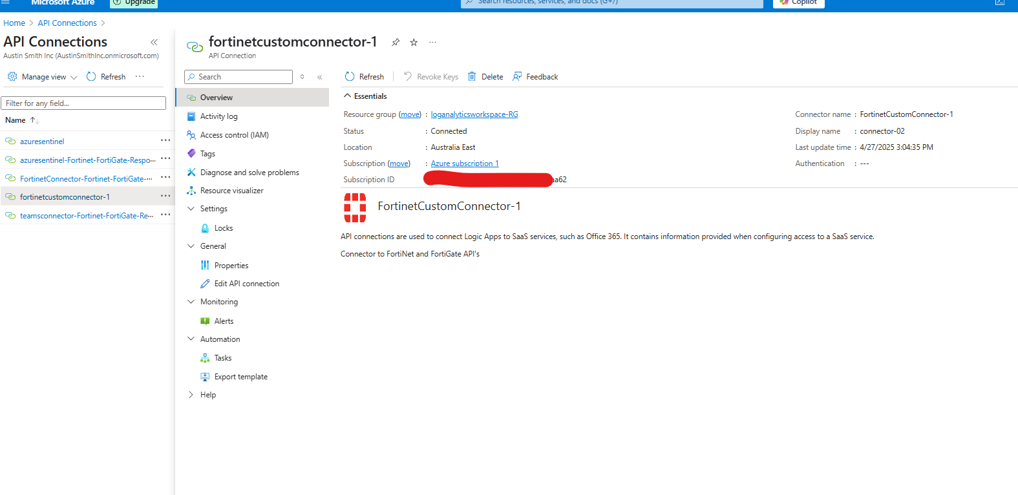
Task: Refresh the connector overview
Action: tap(365, 76)
